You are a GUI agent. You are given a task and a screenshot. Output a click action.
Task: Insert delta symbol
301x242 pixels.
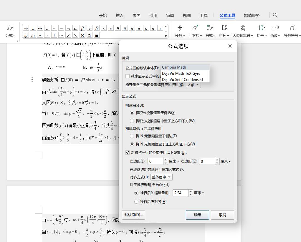(97, 28)
